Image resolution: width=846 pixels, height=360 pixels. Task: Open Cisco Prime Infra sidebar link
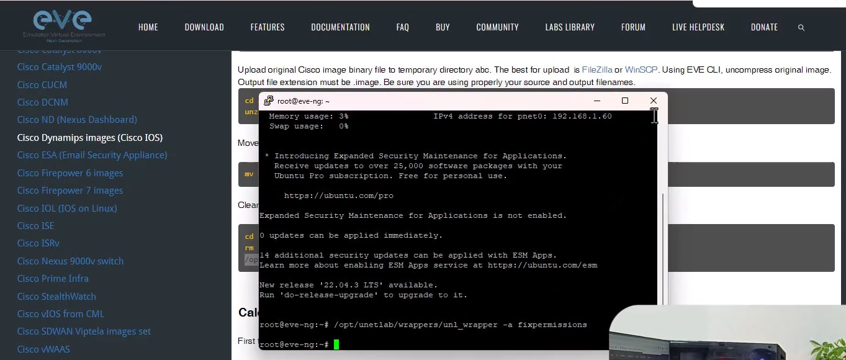tap(53, 278)
